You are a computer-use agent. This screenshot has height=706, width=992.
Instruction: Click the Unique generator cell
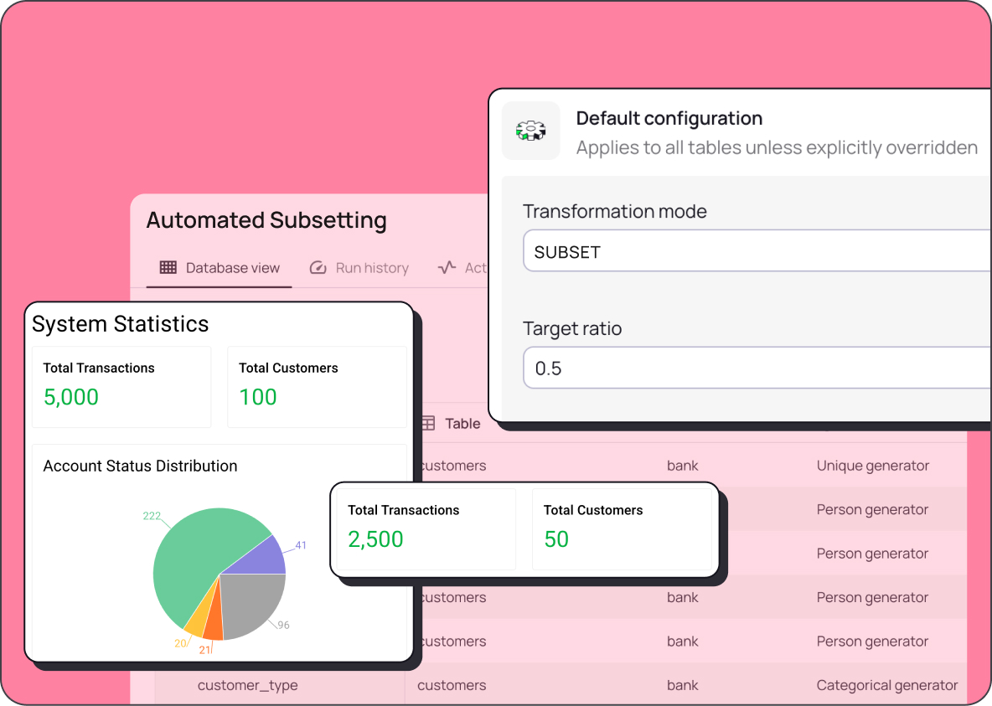click(872, 466)
